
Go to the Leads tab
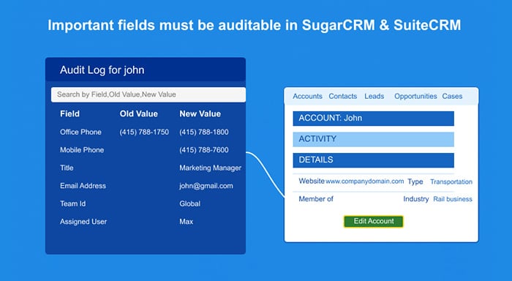point(374,97)
